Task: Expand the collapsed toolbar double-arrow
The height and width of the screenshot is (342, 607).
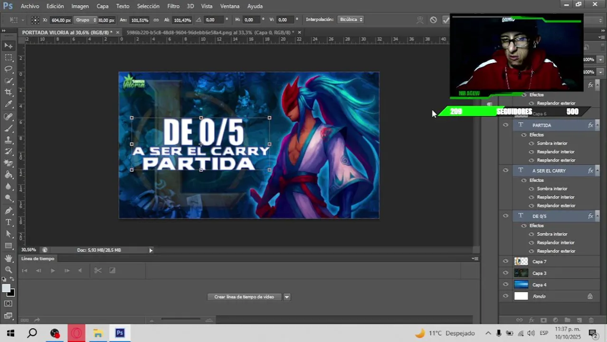Action: (4, 31)
